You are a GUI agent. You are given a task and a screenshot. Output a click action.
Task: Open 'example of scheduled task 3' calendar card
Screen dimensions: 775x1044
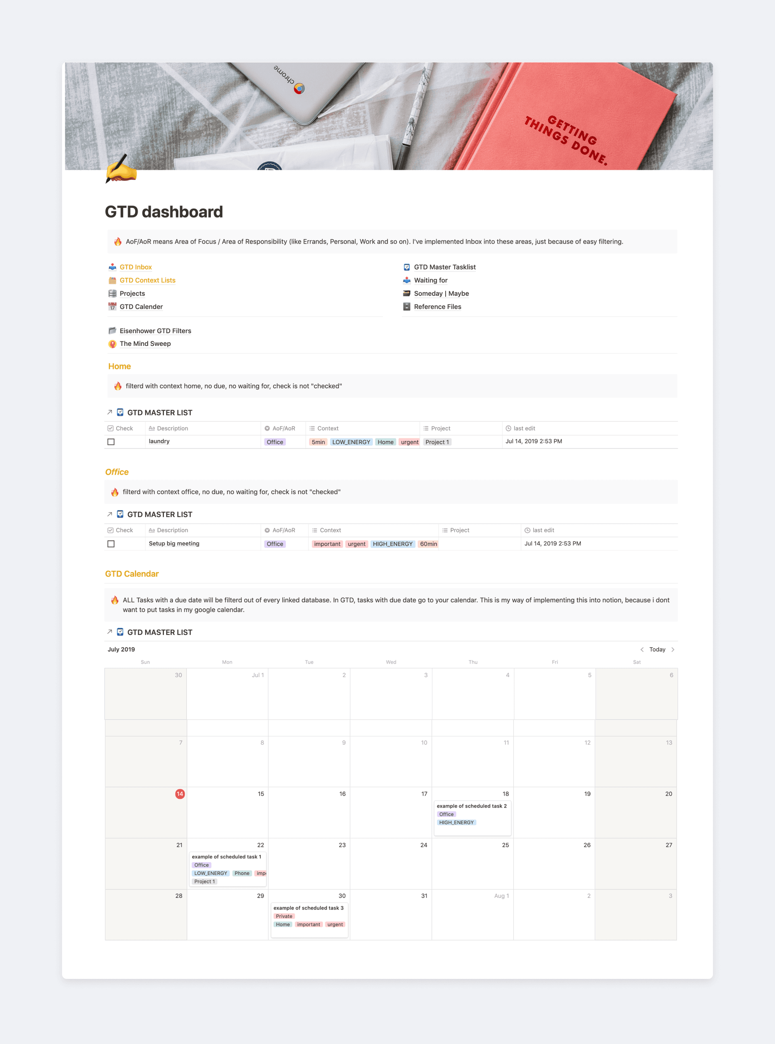[x=309, y=920]
